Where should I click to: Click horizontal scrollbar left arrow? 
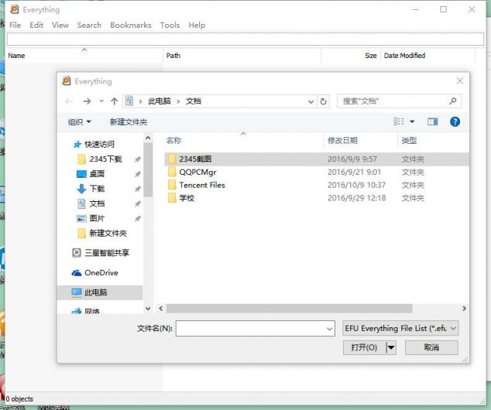coord(160,309)
